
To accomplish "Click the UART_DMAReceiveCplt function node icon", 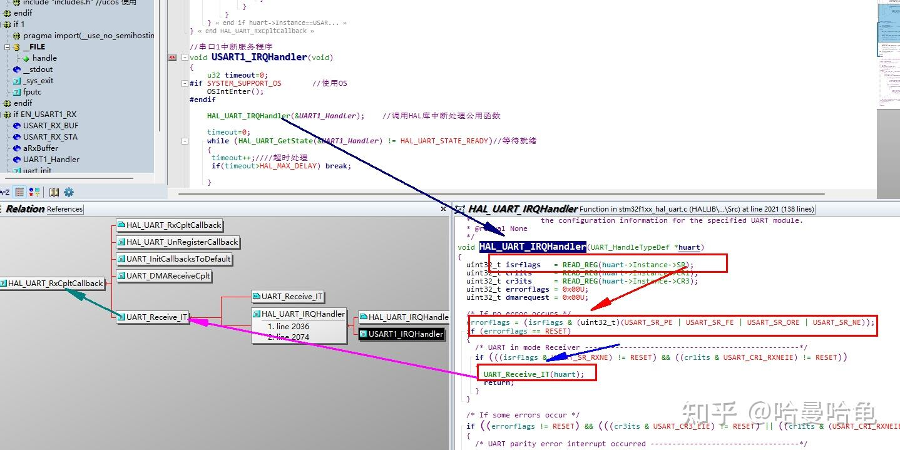I will (x=121, y=276).
